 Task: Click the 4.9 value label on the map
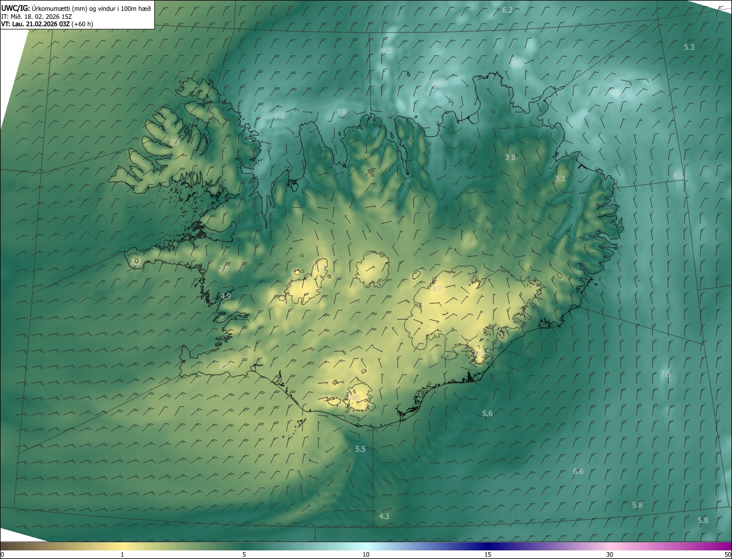click(226, 296)
